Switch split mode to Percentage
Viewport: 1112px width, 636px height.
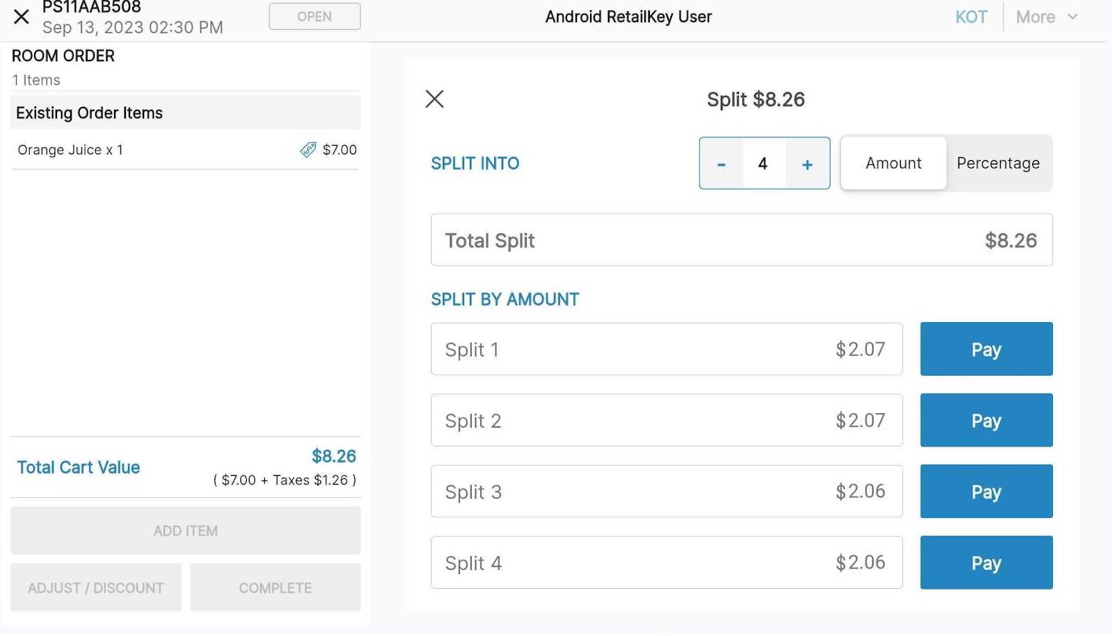click(x=998, y=163)
